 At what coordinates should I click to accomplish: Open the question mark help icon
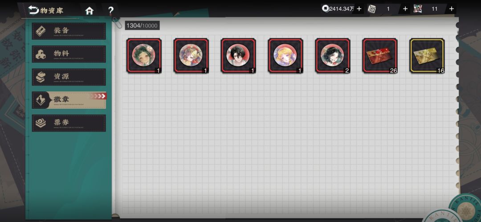111,11
